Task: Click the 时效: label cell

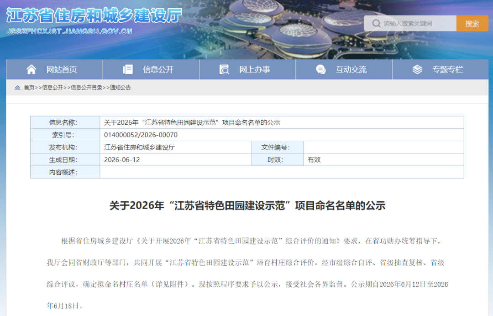Action: tap(278, 159)
